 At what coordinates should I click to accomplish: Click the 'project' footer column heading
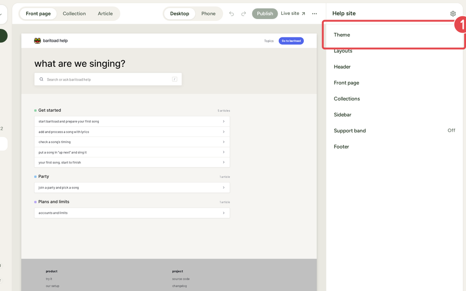pos(178,271)
